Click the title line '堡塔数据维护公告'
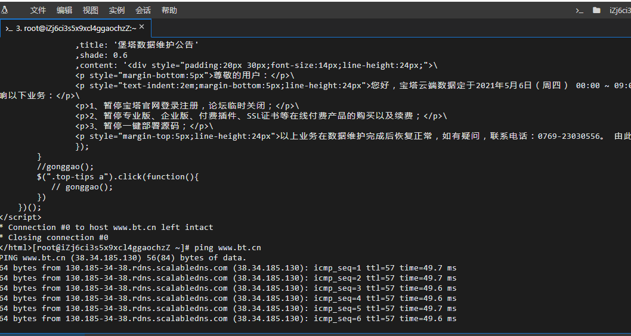The image size is (631, 336). pyautogui.click(x=138, y=45)
